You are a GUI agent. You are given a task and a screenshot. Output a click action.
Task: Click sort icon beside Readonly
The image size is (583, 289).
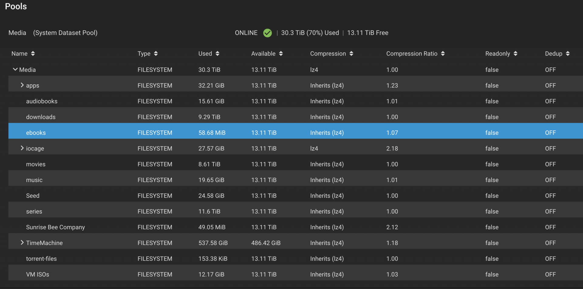click(515, 54)
